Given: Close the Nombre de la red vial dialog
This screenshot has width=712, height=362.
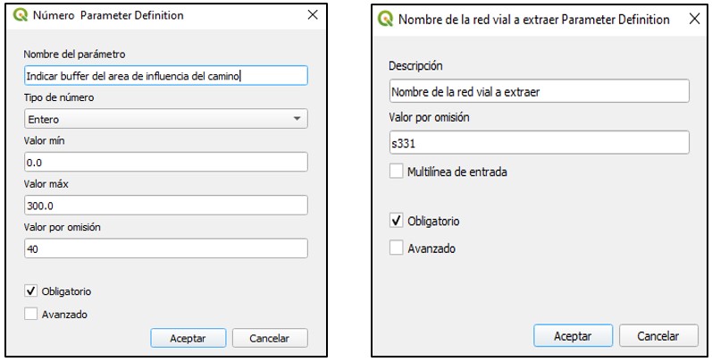Looking at the screenshot, I should [x=695, y=19].
